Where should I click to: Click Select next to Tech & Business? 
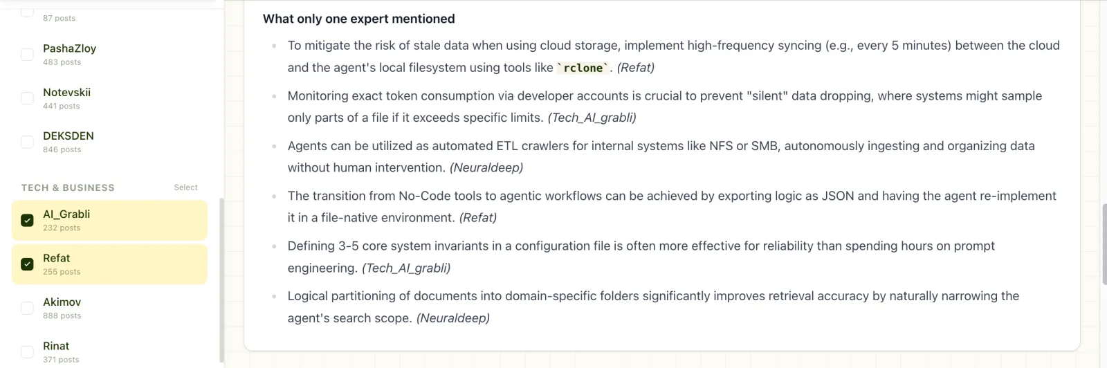pos(185,187)
